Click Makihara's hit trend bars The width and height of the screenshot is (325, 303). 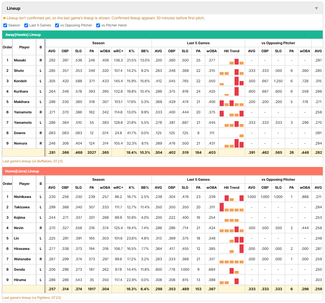(x=231, y=102)
